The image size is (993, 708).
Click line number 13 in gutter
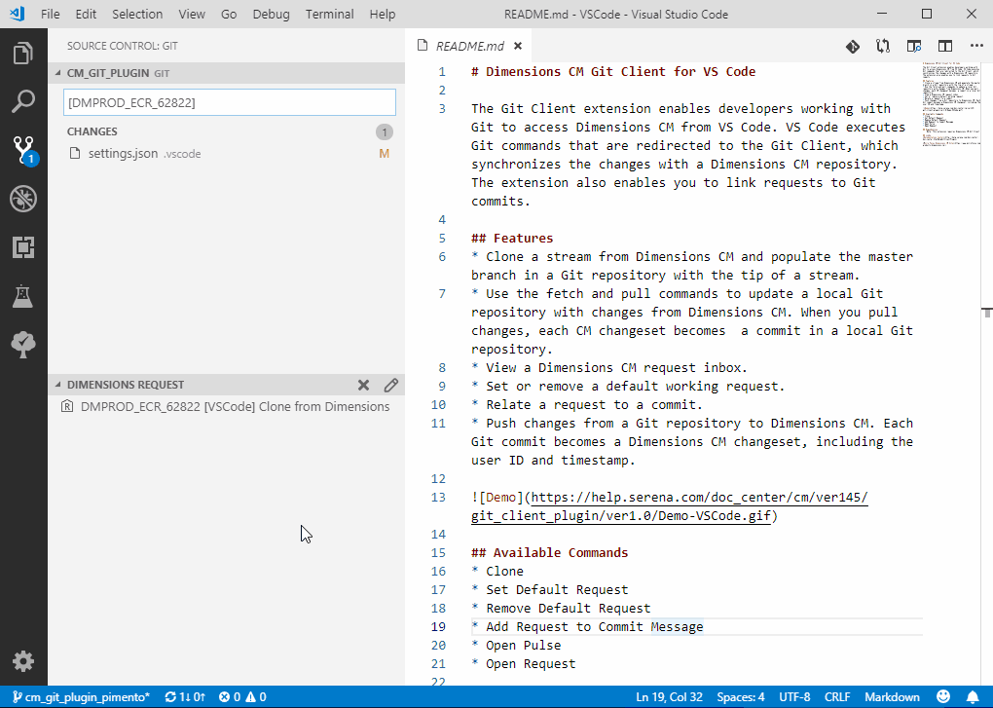point(438,498)
